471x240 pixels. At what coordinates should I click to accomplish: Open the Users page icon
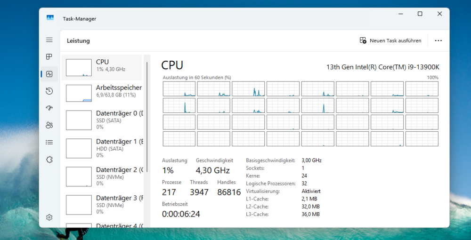click(49, 125)
